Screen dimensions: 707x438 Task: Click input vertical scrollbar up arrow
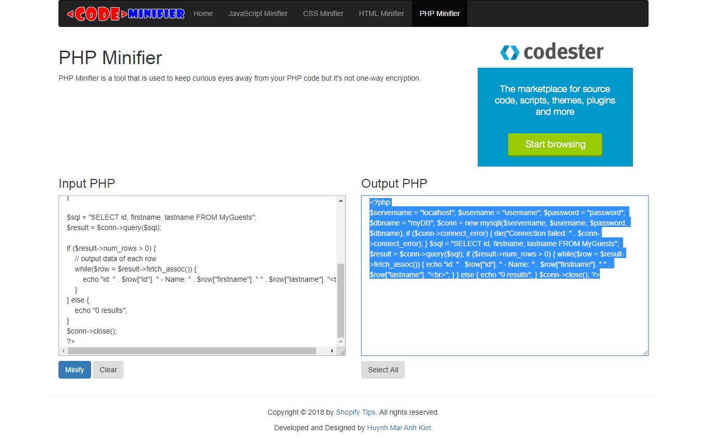(341, 201)
